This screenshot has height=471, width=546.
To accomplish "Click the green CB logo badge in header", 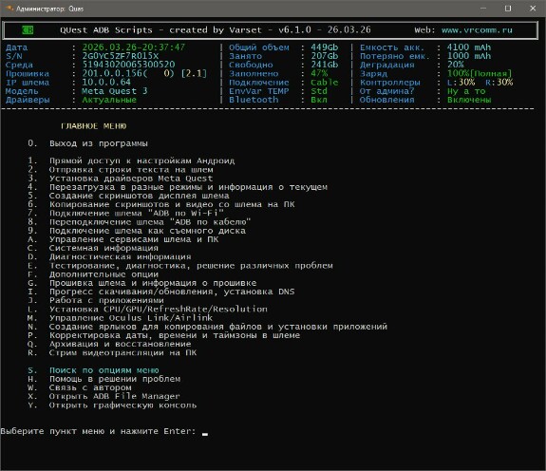I will tap(28, 30).
